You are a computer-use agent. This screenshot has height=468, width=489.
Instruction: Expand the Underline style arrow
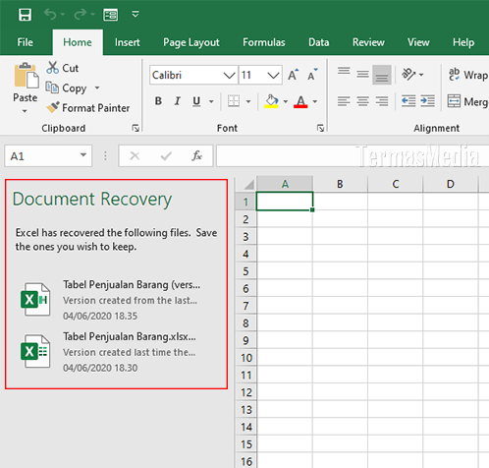click(211, 101)
